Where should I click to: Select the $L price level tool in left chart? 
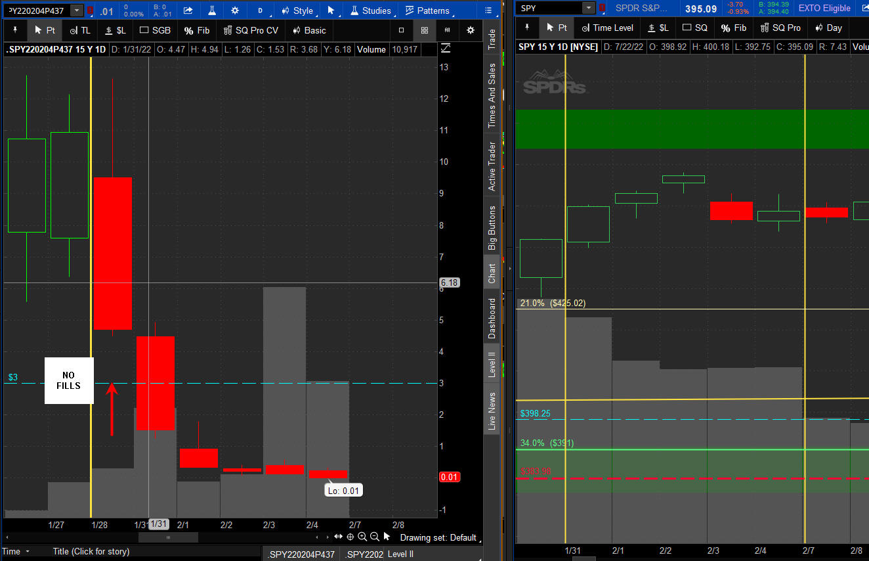point(116,30)
